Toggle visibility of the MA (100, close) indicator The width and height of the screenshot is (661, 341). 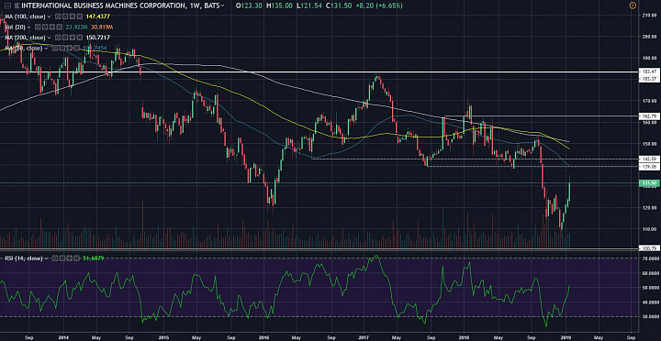tap(58, 16)
